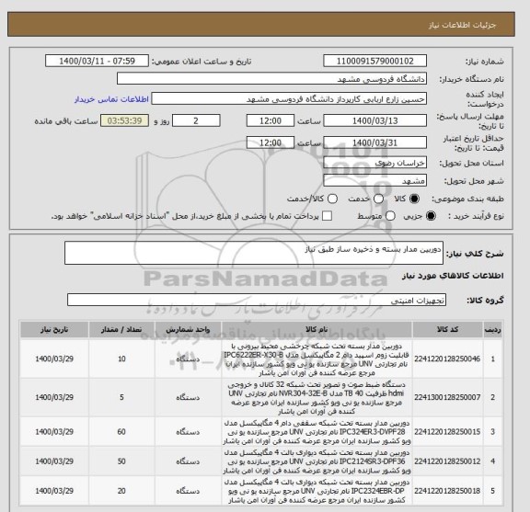This screenshot has width=530, height=512.
Task: Click quantity 60 in row 3
Action: [x=121, y=432]
